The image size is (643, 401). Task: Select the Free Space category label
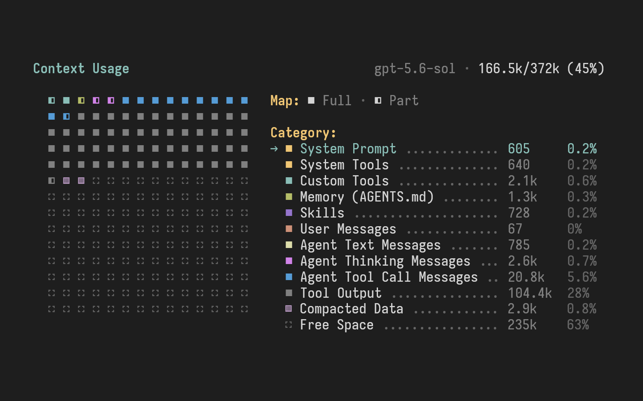(x=337, y=325)
